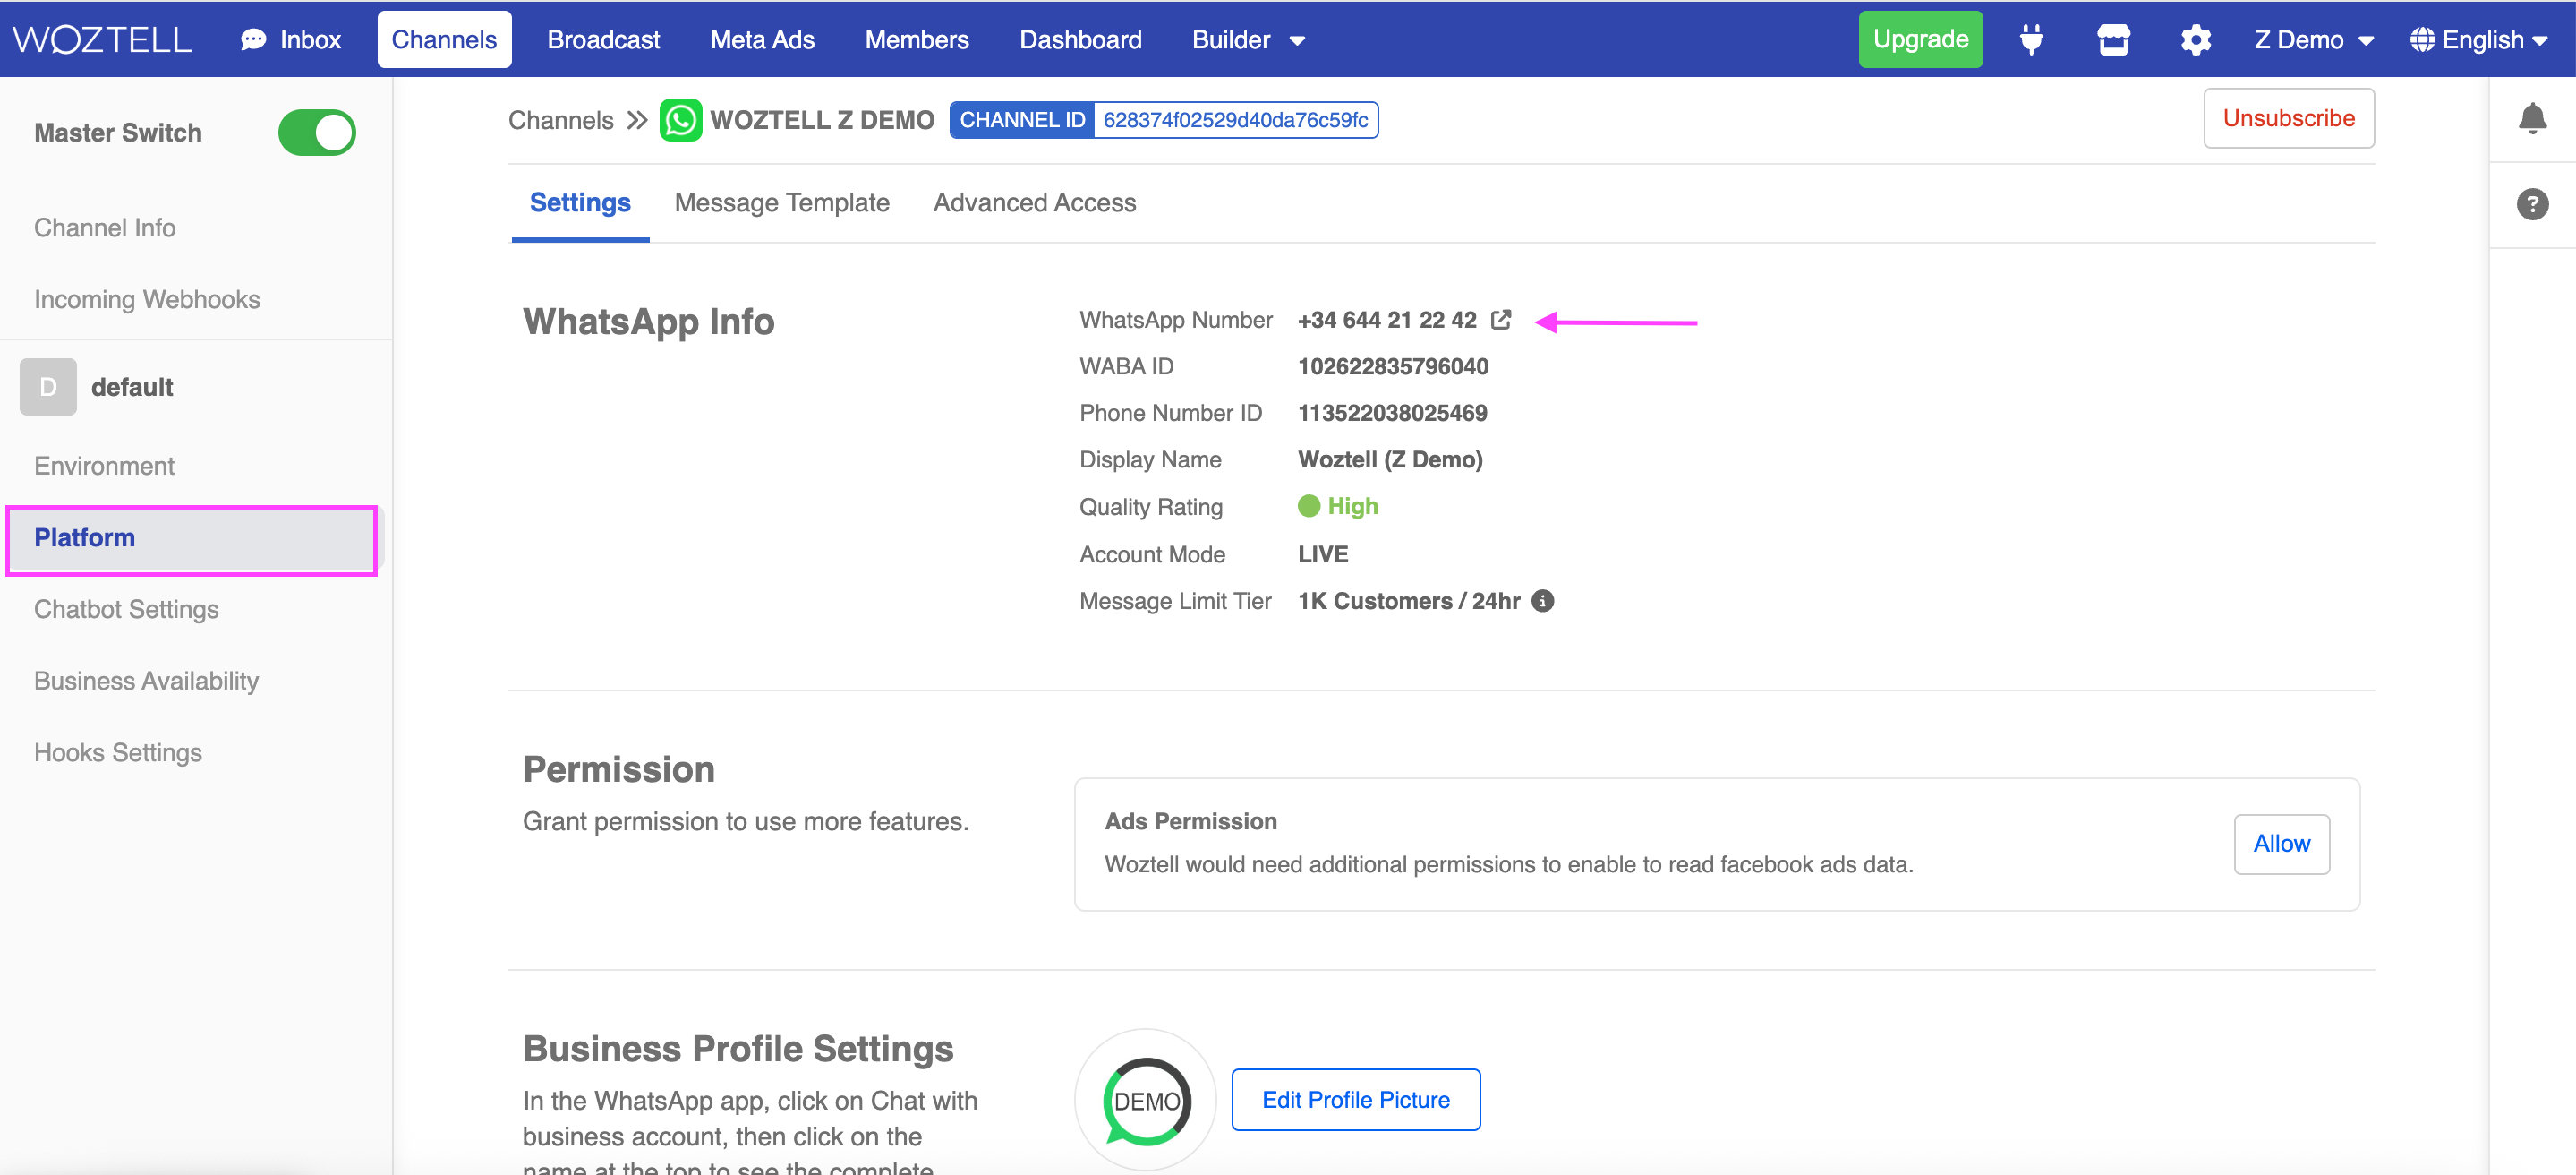
Task: Open the Dashboard page
Action: 1080,39
